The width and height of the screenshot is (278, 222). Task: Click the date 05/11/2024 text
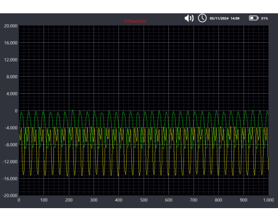(x=219, y=18)
